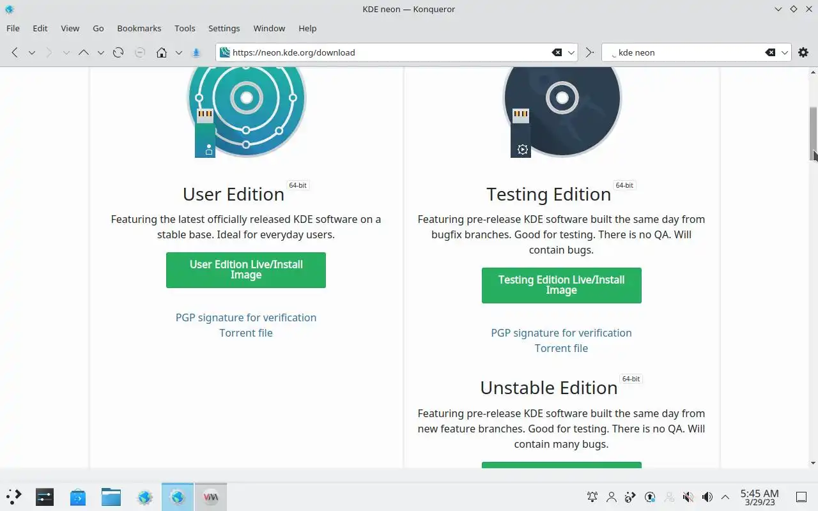Click the 64-bit badge beside Testing Edition
This screenshot has width=818, height=511.
point(624,185)
